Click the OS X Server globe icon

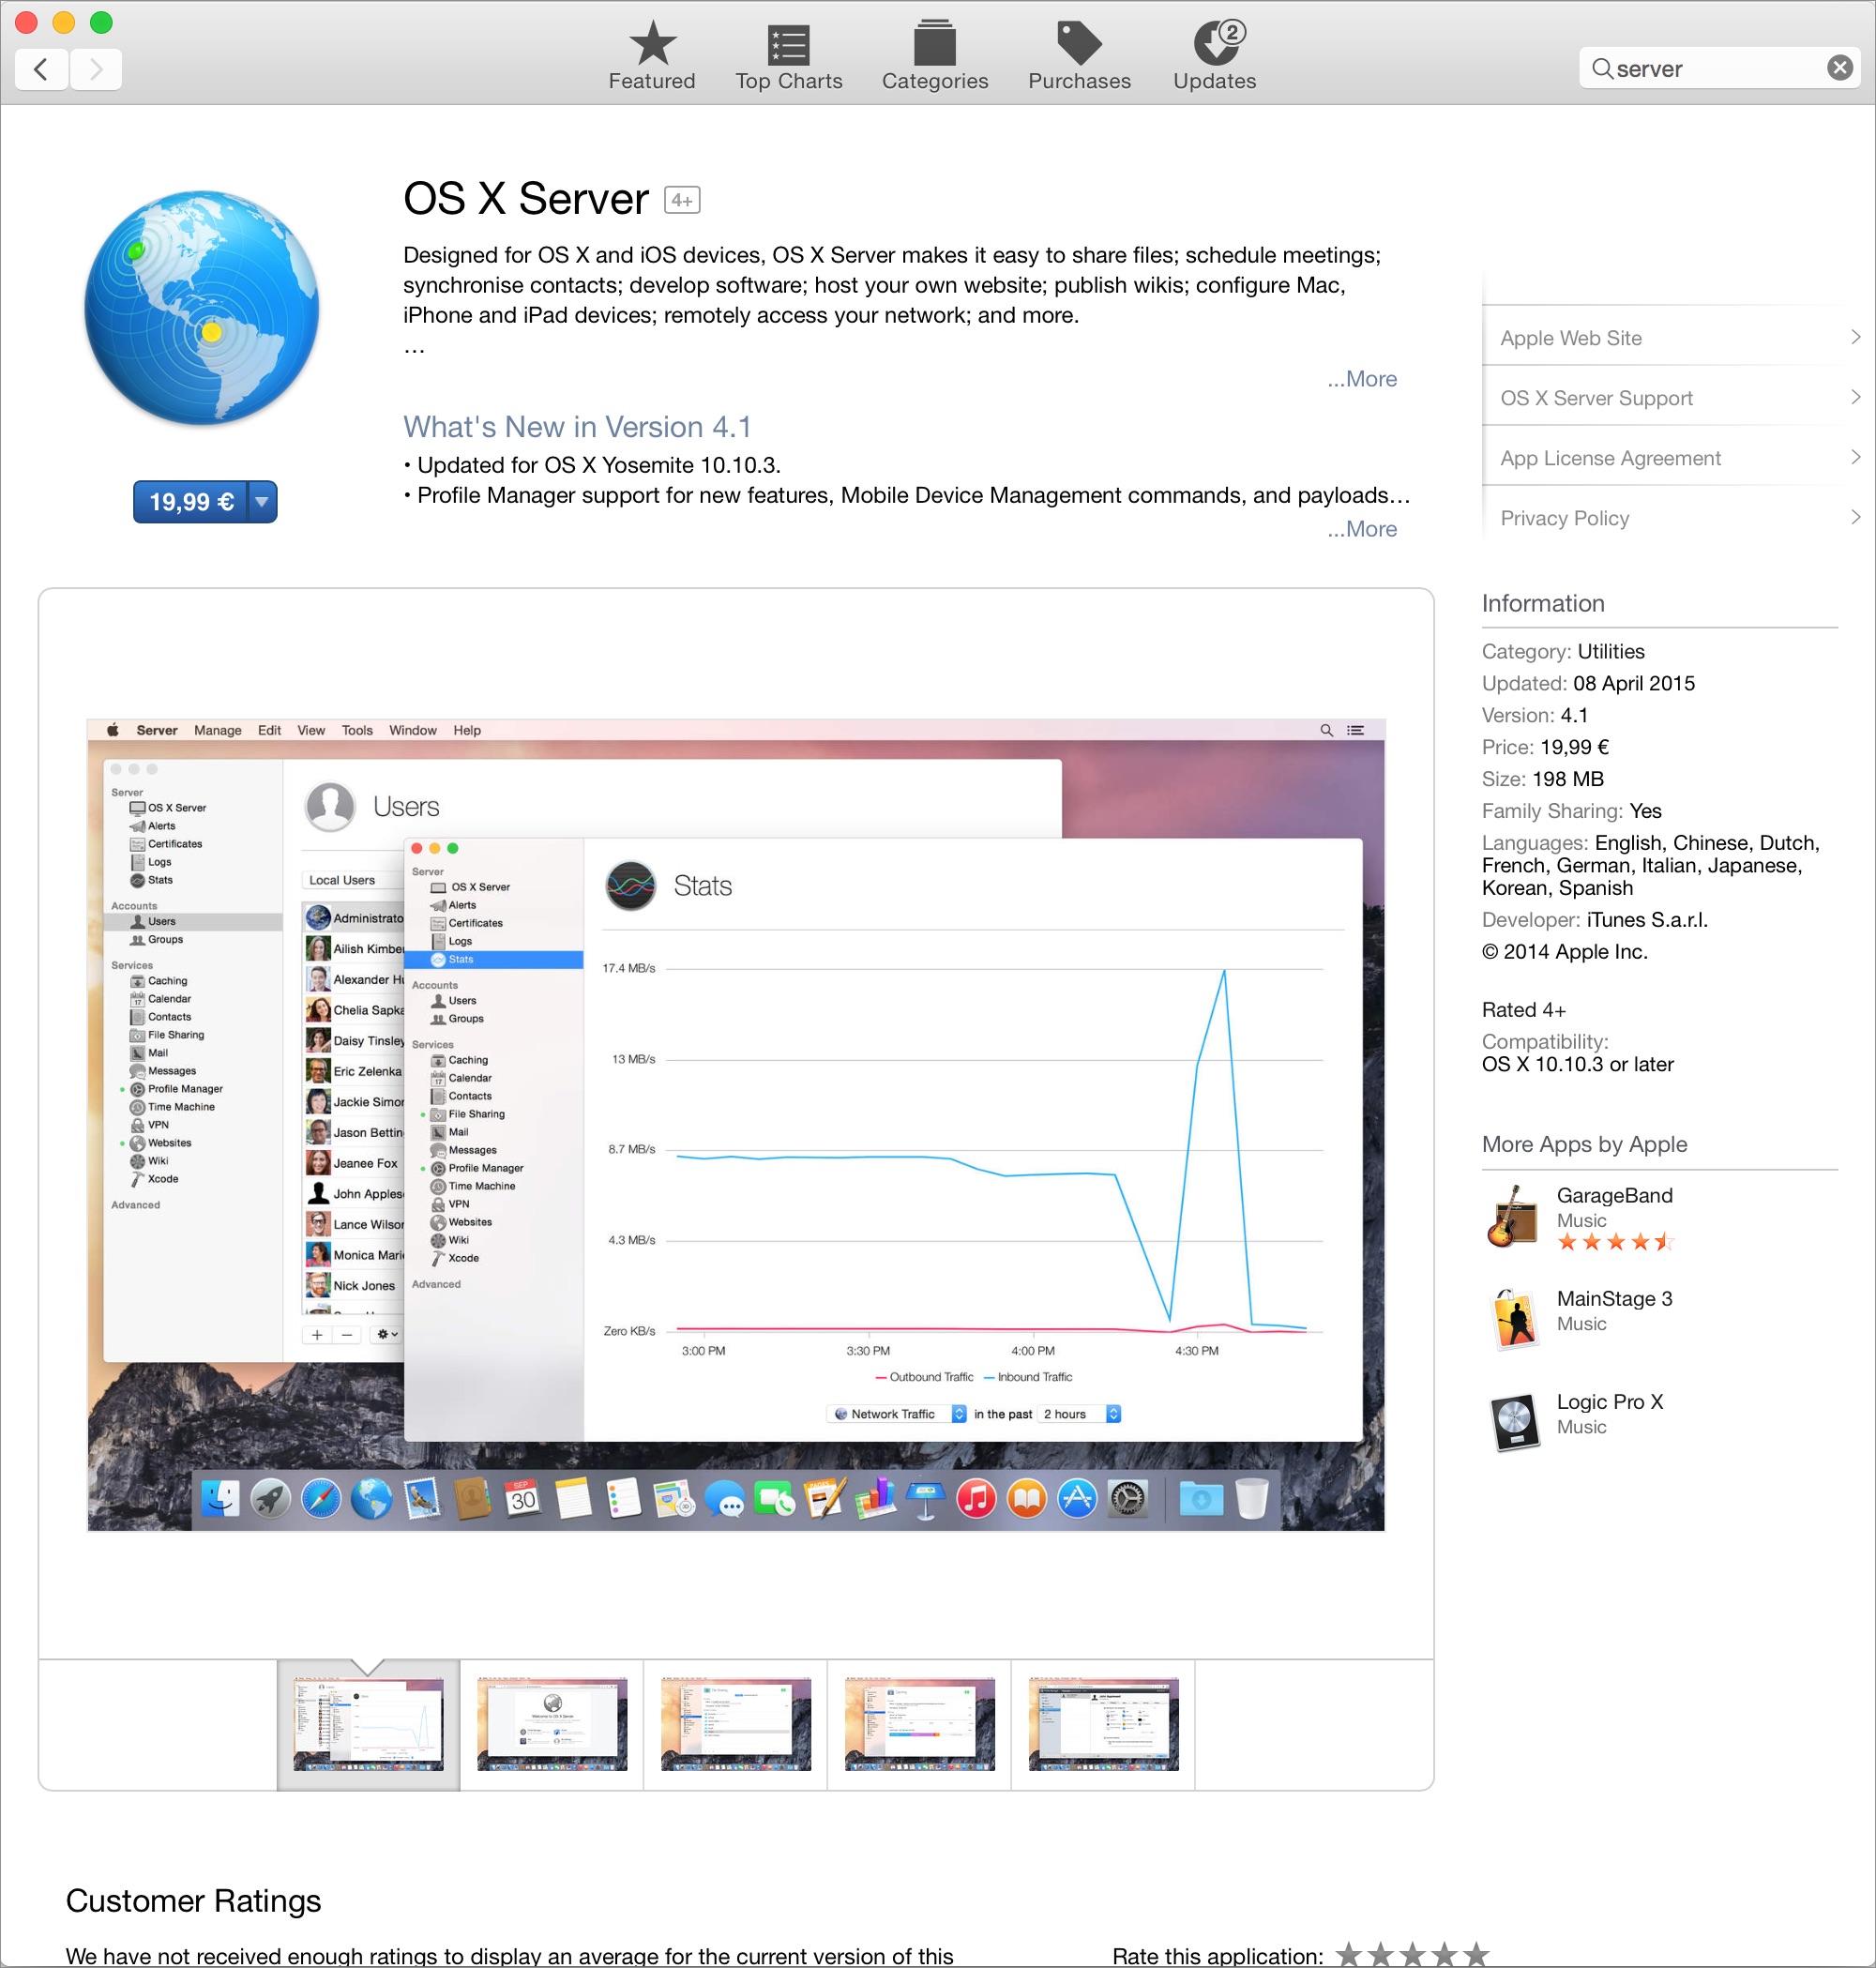pyautogui.click(x=202, y=308)
